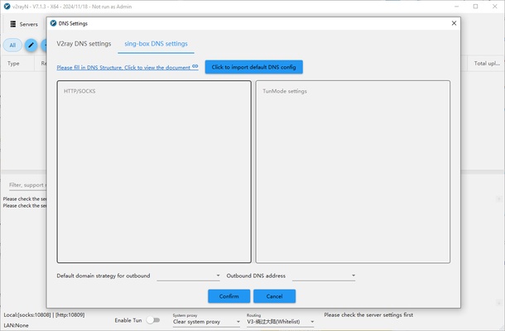Screen dimensions: 505x331
Task: Click the pencil edit icon button
Action: tap(32, 45)
